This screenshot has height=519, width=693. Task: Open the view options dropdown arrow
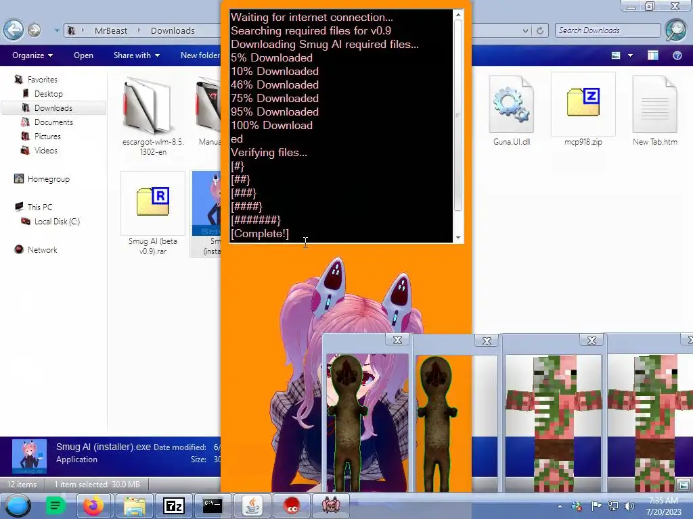(630, 55)
